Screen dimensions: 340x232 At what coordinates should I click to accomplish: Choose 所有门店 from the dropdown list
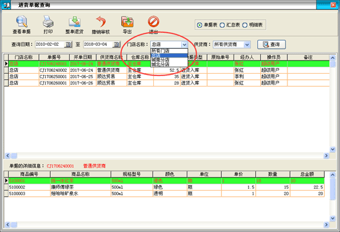pyautogui.click(x=169, y=51)
